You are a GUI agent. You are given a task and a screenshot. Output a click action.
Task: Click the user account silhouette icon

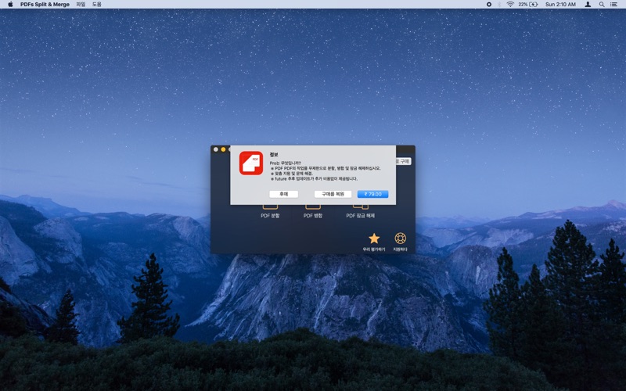click(588, 4)
